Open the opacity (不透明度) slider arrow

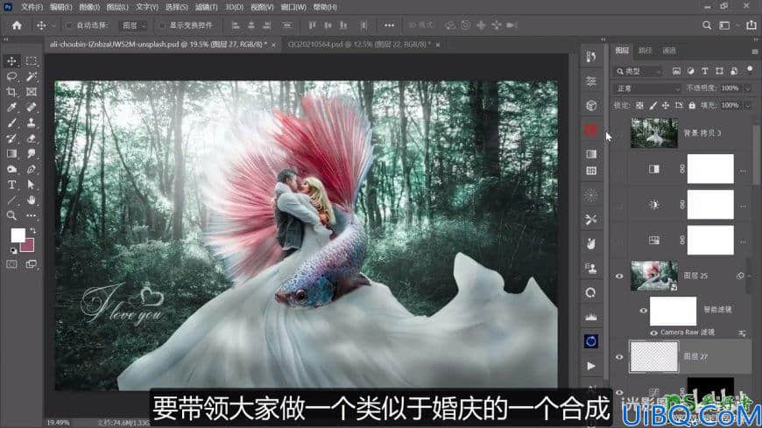coord(748,88)
